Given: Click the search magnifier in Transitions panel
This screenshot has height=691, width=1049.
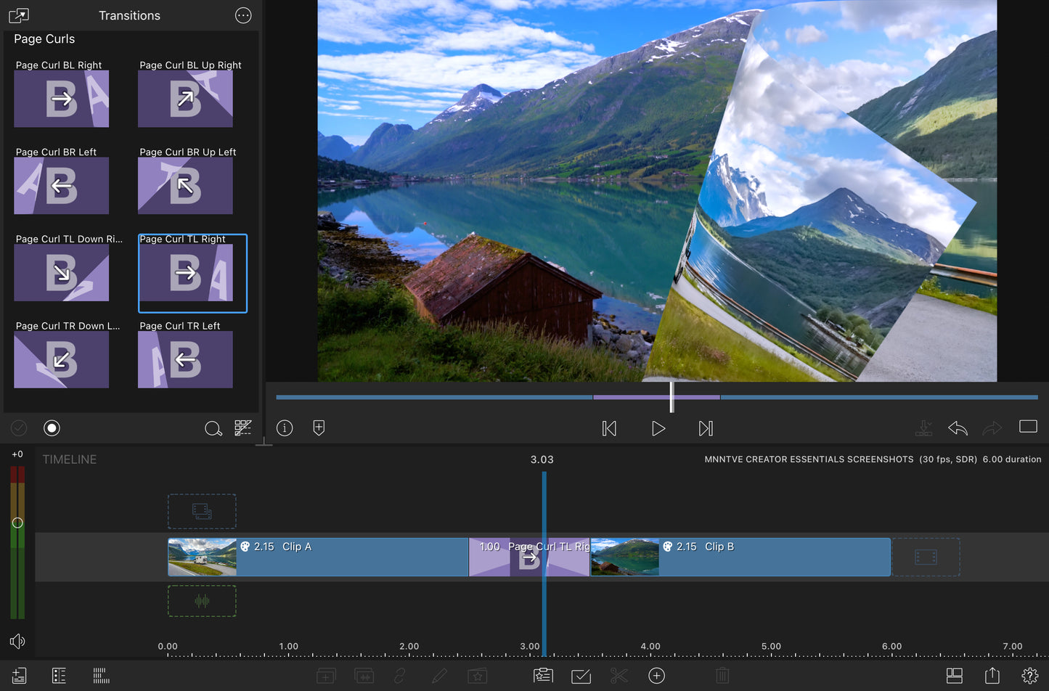Looking at the screenshot, I should [x=213, y=428].
